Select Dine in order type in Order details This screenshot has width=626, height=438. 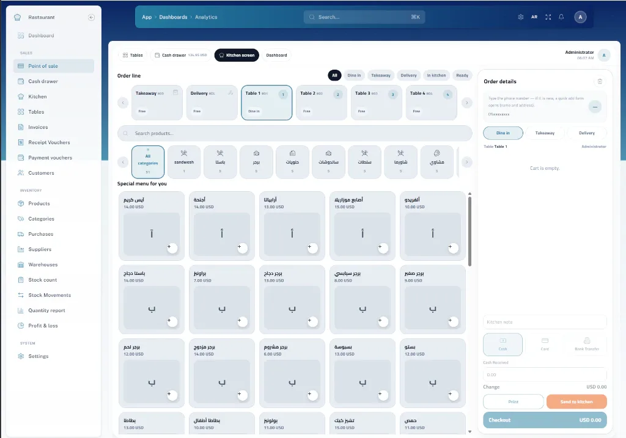click(x=503, y=133)
